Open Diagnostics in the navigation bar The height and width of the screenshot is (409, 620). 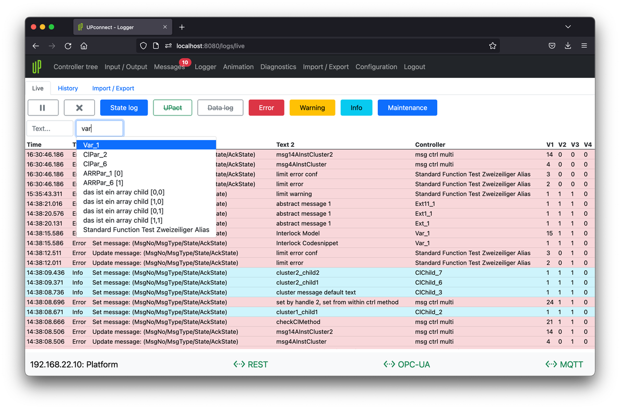coord(278,67)
